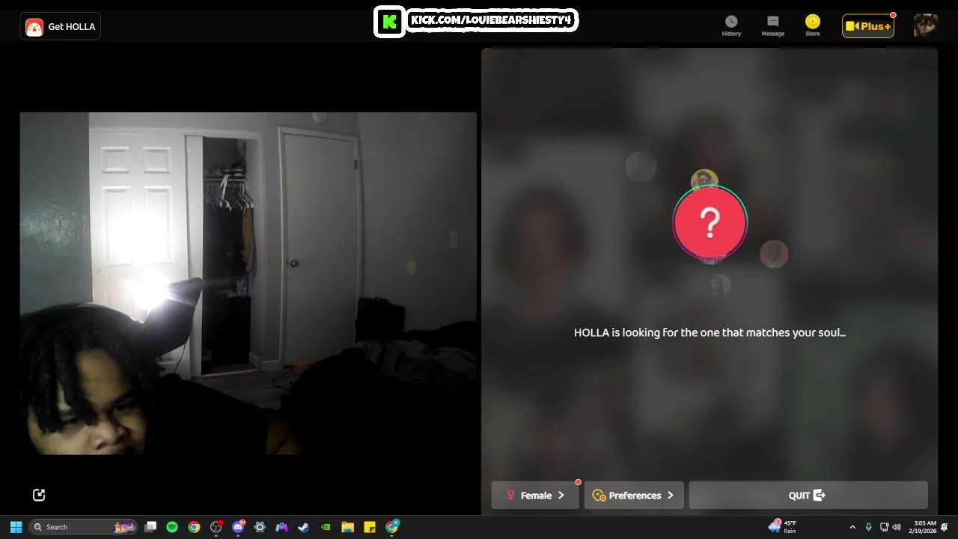958x539 pixels.
Task: Open the game controller app in taskbar
Action: pyautogui.click(x=282, y=527)
